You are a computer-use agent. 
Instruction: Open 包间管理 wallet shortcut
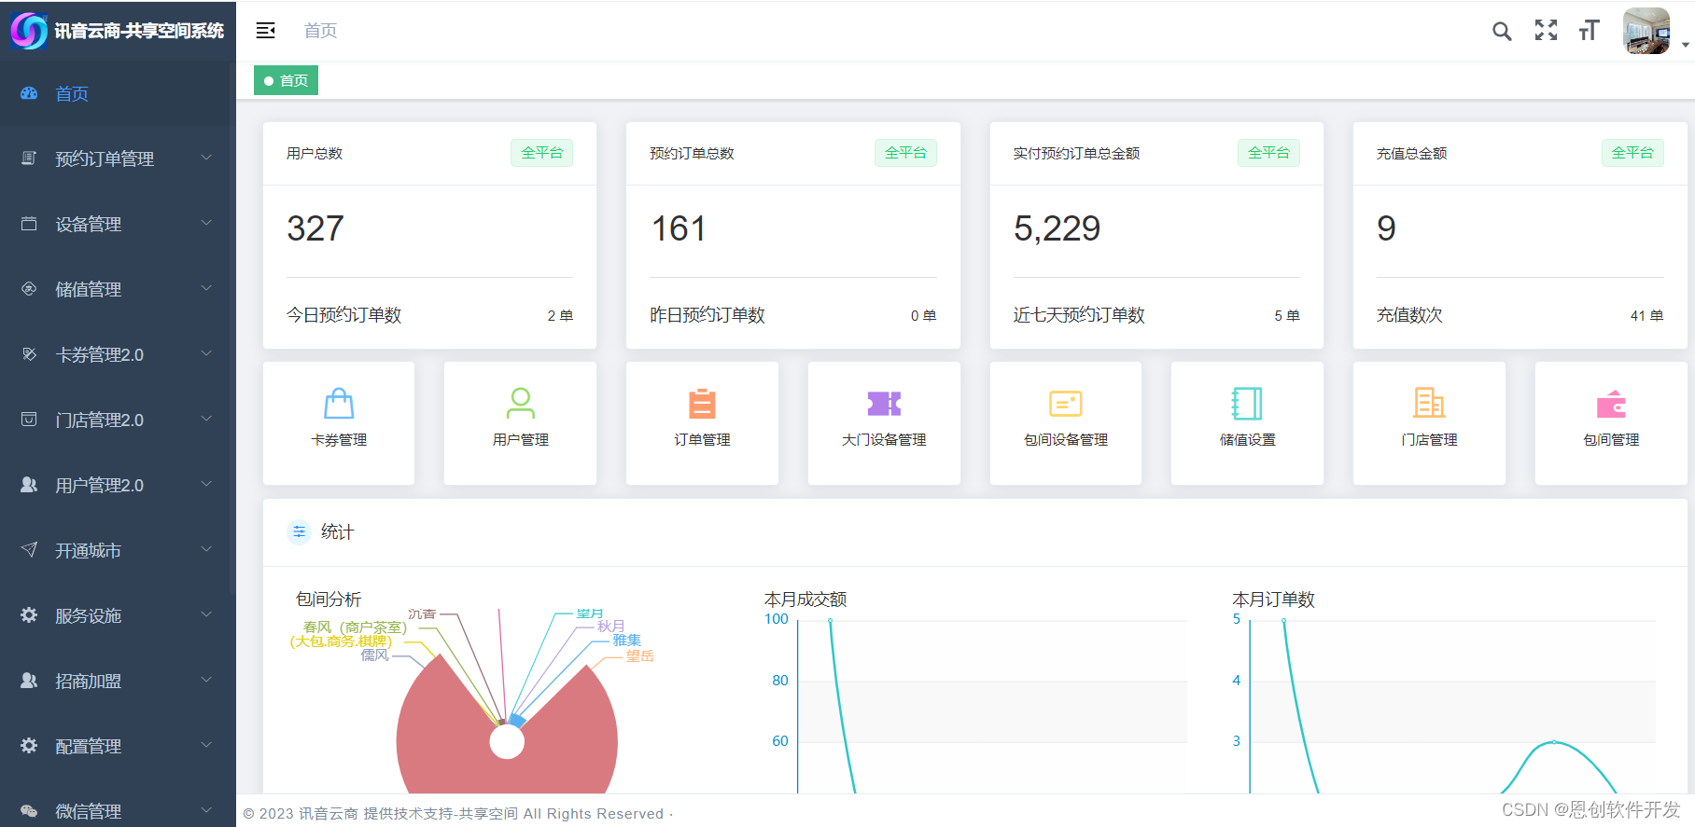point(1611,422)
